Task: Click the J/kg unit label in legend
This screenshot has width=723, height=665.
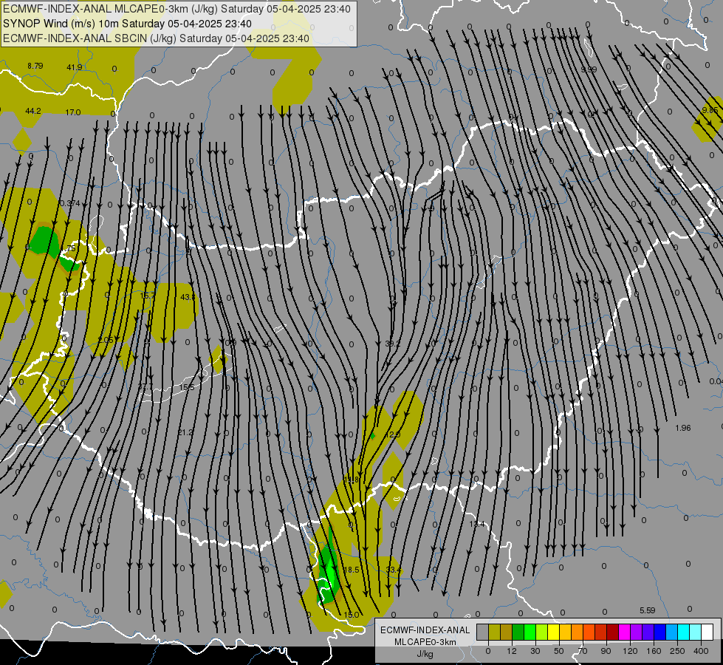Action: (425, 654)
